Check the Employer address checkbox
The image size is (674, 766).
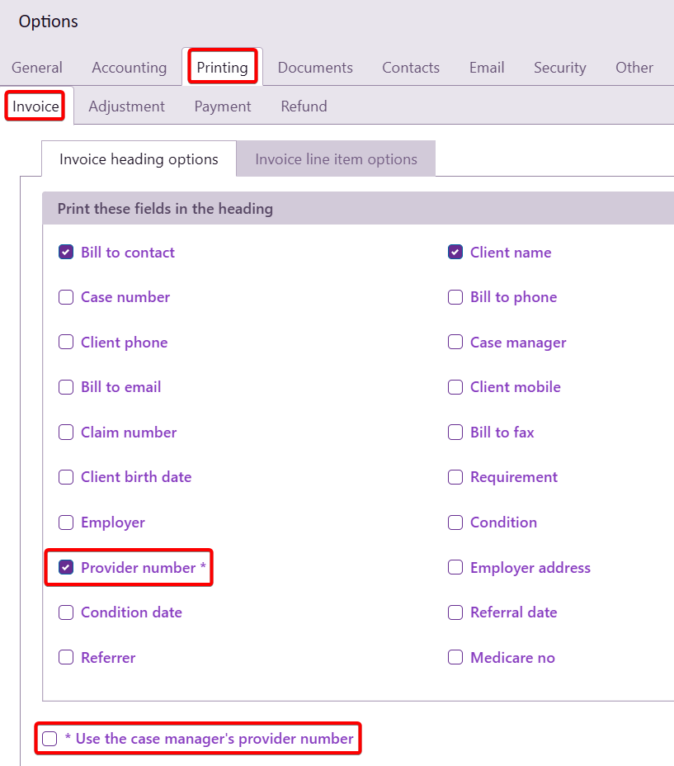tap(455, 568)
